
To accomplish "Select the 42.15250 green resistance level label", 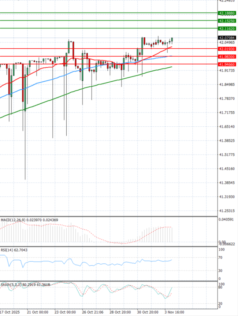I will click(x=227, y=21).
